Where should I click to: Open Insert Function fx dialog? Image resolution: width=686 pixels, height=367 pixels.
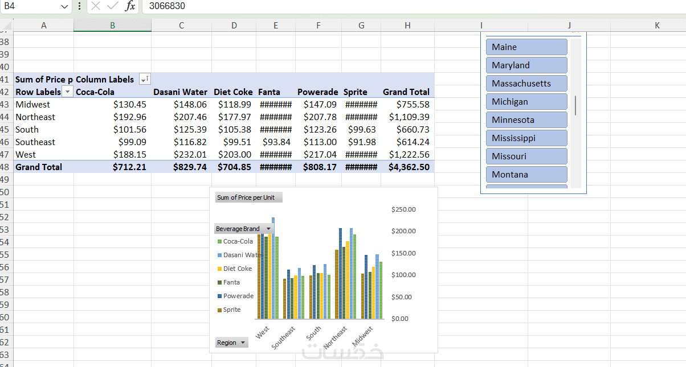(130, 6)
